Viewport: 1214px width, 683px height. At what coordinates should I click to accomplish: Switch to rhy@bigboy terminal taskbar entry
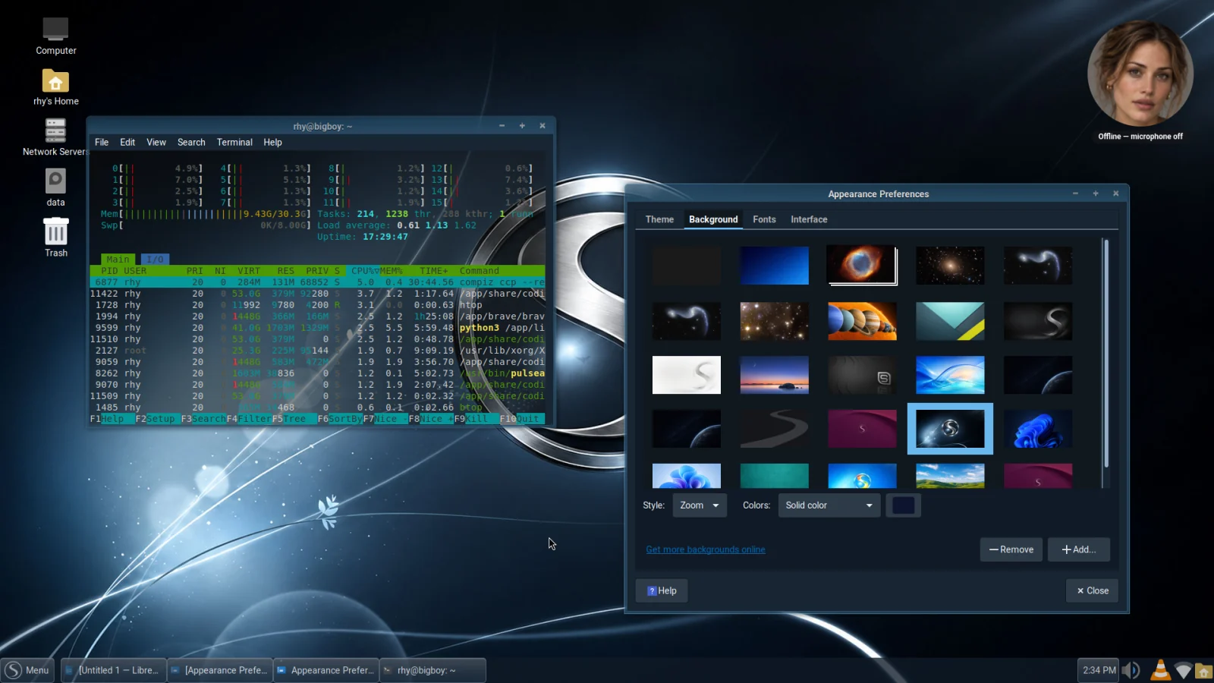click(x=432, y=670)
